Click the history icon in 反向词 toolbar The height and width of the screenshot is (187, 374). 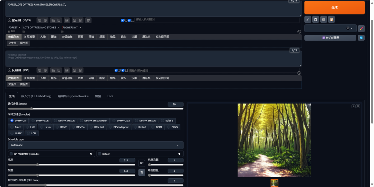tap(53, 70)
